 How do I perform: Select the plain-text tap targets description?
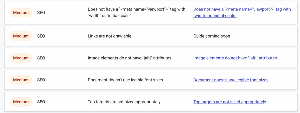tap(124, 102)
